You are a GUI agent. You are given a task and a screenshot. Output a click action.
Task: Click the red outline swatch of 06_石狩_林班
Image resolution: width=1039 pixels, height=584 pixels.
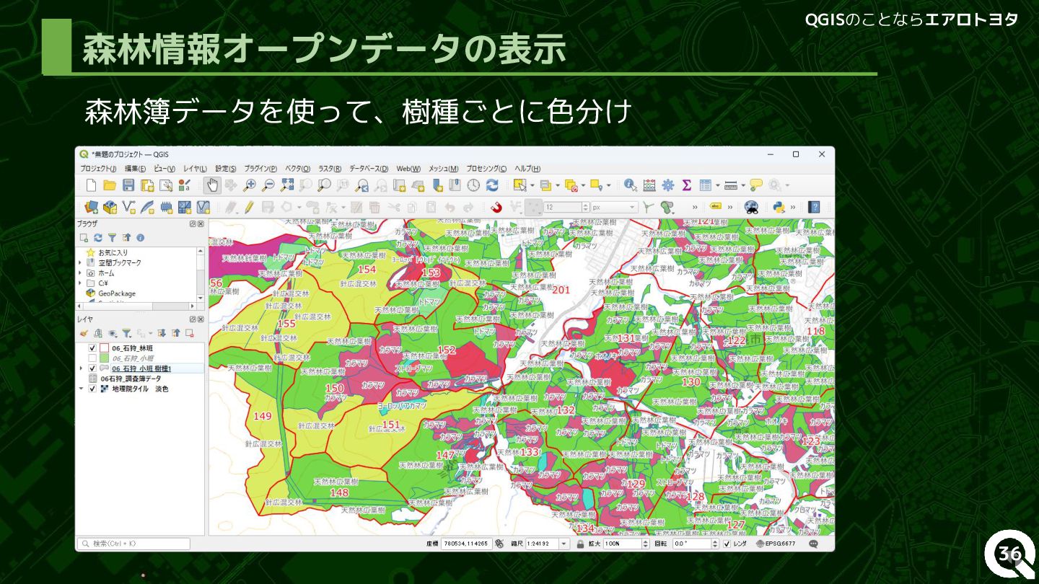(x=104, y=348)
